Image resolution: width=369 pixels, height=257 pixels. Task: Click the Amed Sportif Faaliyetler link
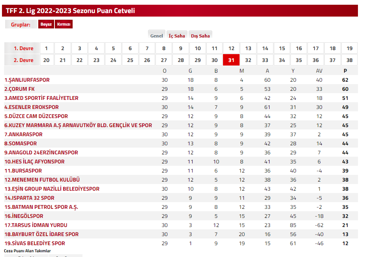pyautogui.click(x=41, y=98)
